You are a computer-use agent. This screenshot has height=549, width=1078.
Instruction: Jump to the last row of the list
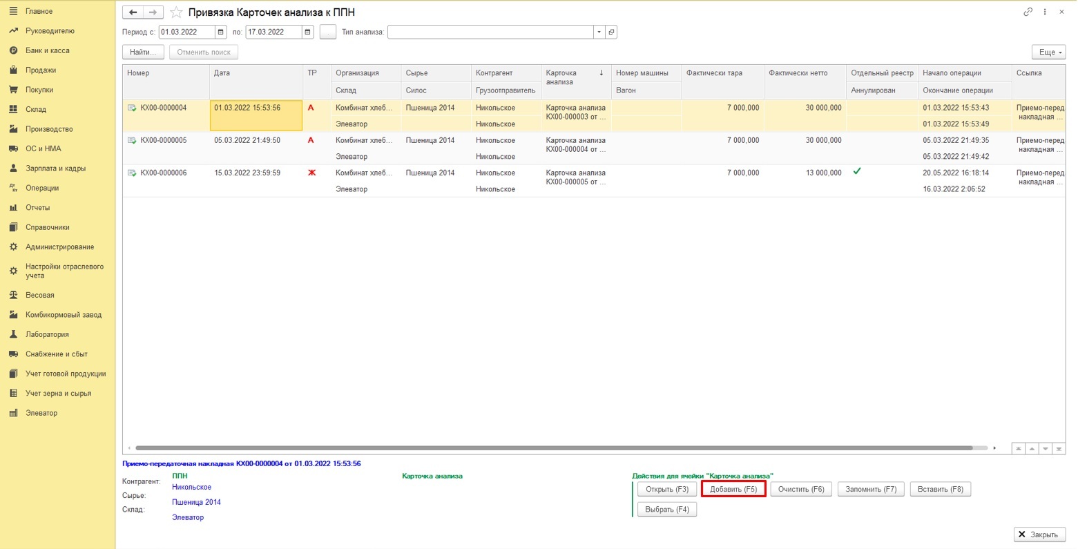coord(1059,448)
